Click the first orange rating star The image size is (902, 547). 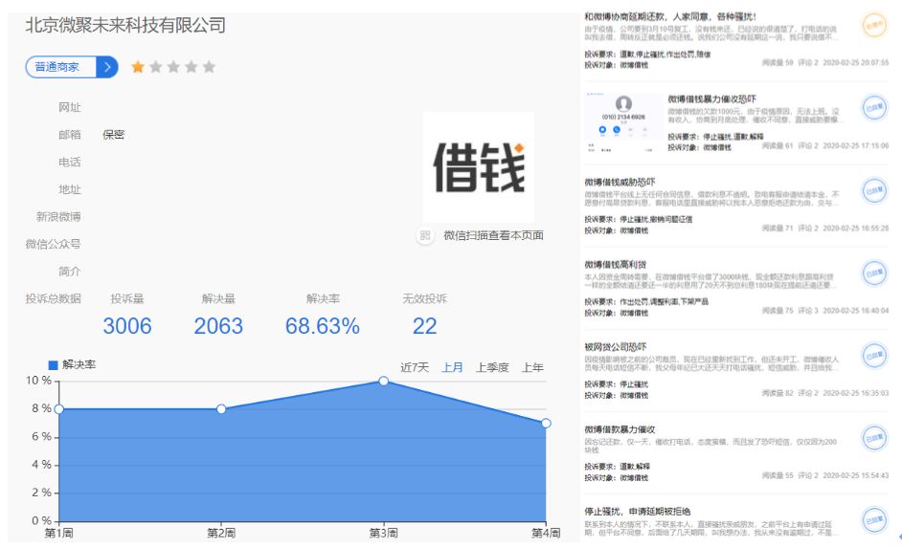point(138,67)
